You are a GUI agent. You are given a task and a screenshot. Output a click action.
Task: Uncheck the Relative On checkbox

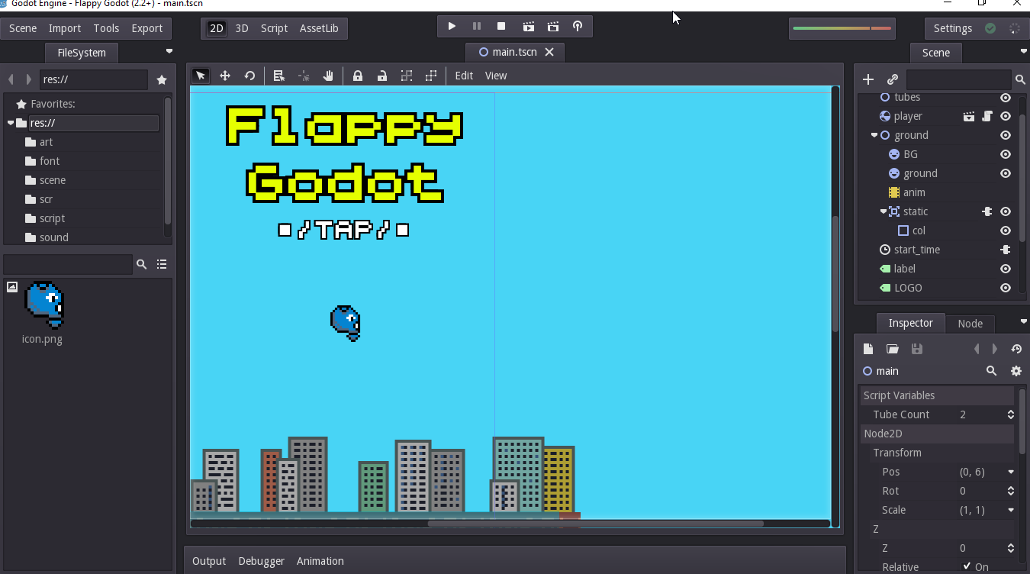point(967,566)
